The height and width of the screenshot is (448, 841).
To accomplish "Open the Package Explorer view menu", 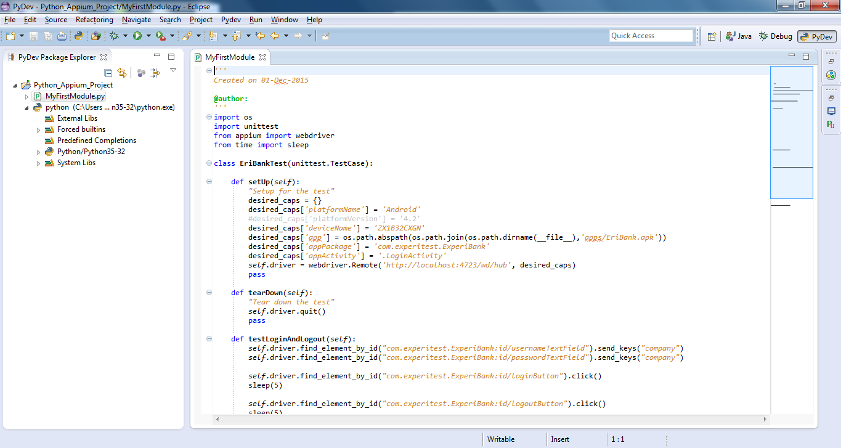I will click(173, 69).
